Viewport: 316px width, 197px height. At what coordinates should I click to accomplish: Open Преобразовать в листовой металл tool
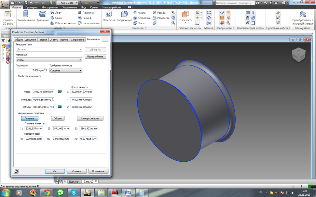point(303,17)
